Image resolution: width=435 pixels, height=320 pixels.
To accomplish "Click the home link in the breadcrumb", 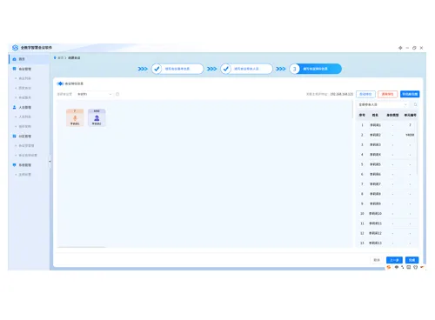I will [x=60, y=58].
